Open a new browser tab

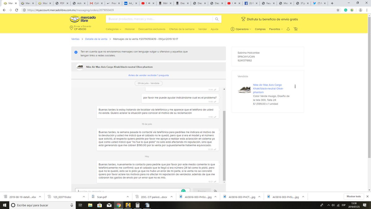(x=332, y=3)
